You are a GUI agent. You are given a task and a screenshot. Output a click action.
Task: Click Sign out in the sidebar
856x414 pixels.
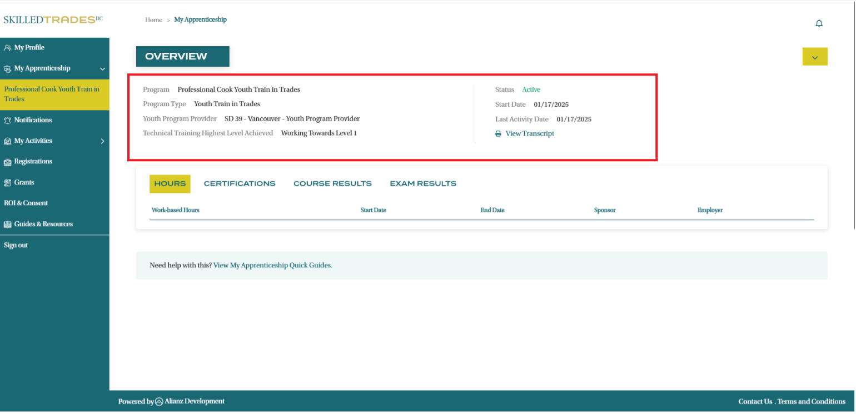tap(16, 245)
